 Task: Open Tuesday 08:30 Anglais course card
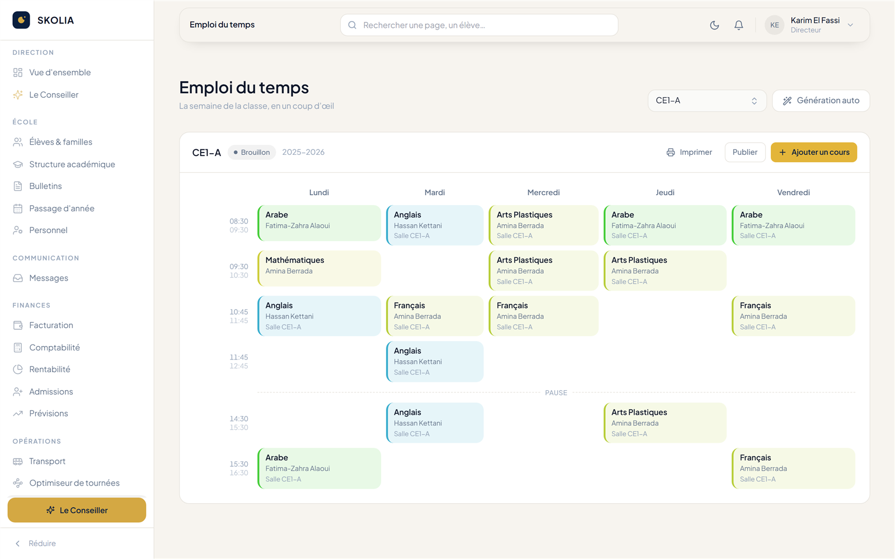tap(435, 226)
